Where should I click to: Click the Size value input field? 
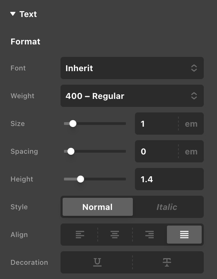tap(156, 124)
